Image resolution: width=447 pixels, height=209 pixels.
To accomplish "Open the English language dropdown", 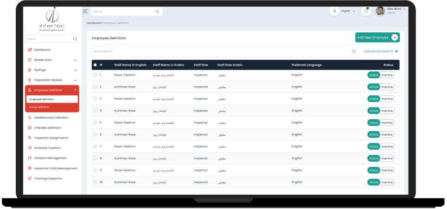I will [x=348, y=11].
